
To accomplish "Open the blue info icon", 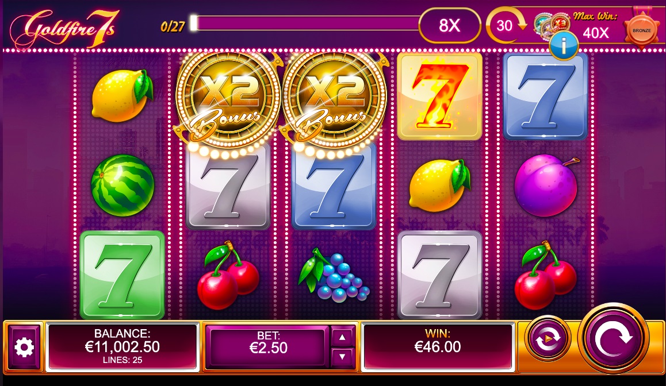I will click(x=564, y=45).
